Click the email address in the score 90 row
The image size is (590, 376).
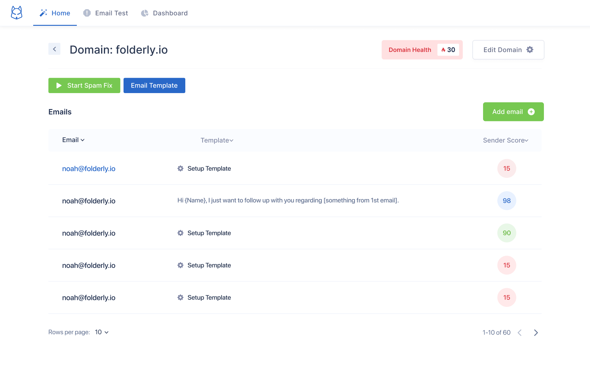[x=89, y=233]
